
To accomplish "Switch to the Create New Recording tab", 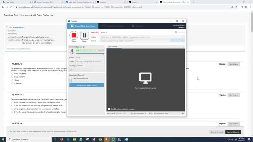I will pyautogui.click(x=83, y=26).
